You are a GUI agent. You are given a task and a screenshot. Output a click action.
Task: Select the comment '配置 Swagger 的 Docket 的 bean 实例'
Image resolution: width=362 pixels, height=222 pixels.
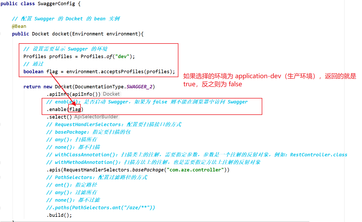[66, 19]
